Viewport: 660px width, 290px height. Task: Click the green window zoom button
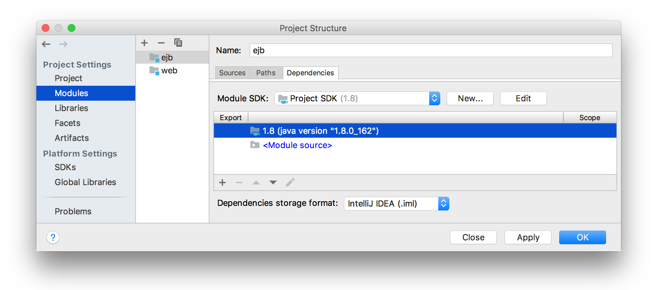(72, 28)
